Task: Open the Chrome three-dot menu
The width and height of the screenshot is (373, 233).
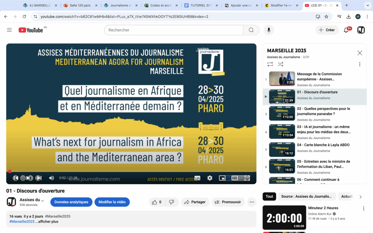Action: coord(367,16)
